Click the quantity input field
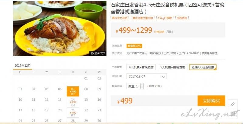 [134, 86]
